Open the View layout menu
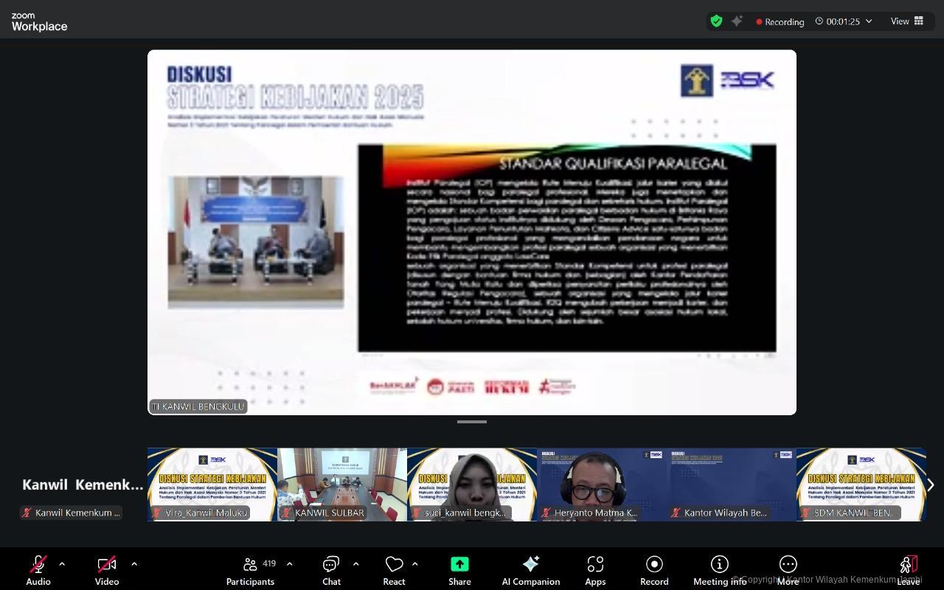Viewport: 944px width, 590px height. click(906, 21)
